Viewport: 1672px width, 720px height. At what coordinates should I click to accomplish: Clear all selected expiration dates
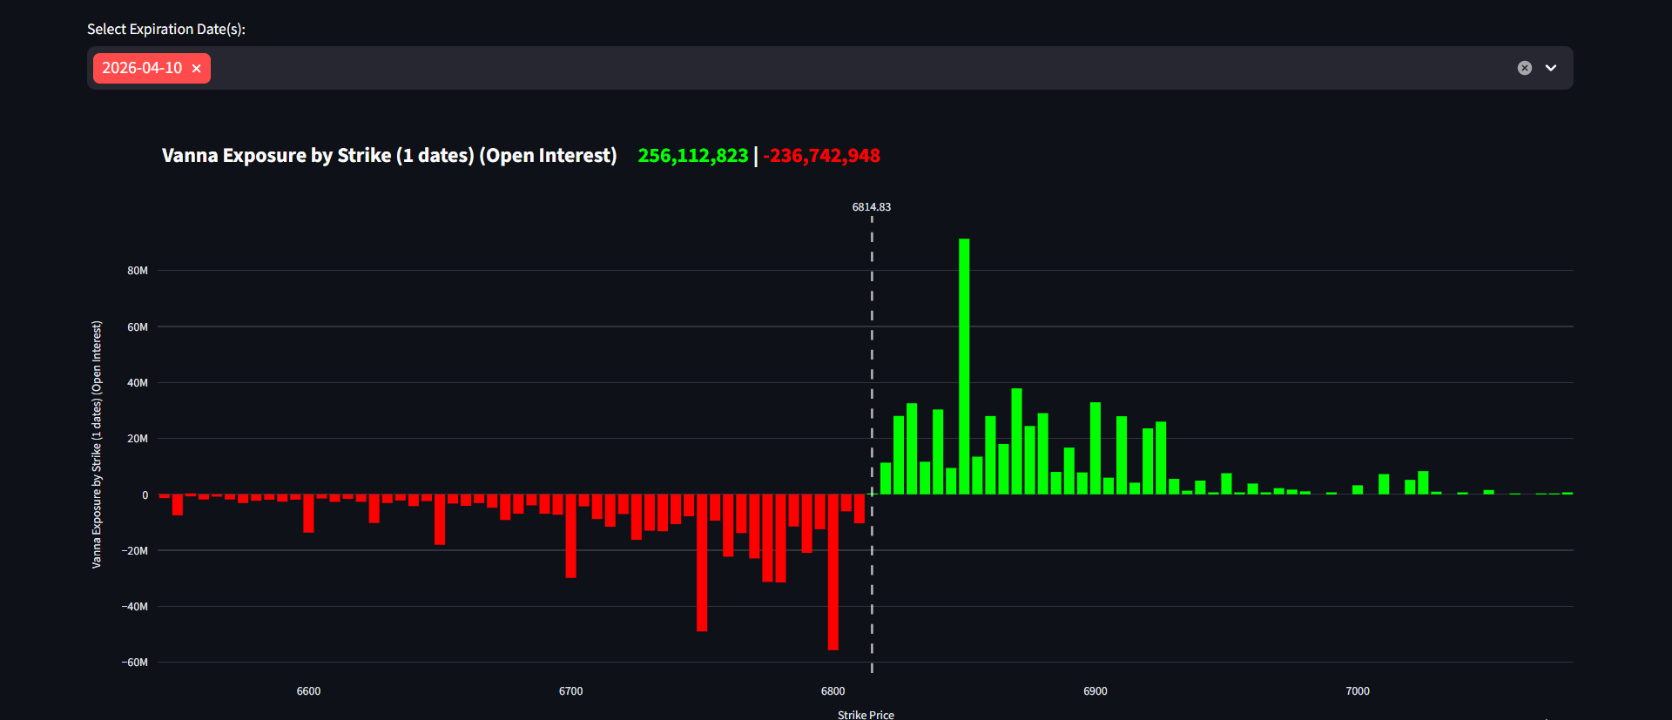click(1524, 68)
